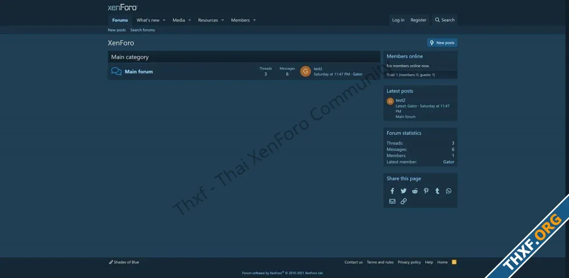
Task: Open latest member Gator's profile
Action: (x=449, y=162)
